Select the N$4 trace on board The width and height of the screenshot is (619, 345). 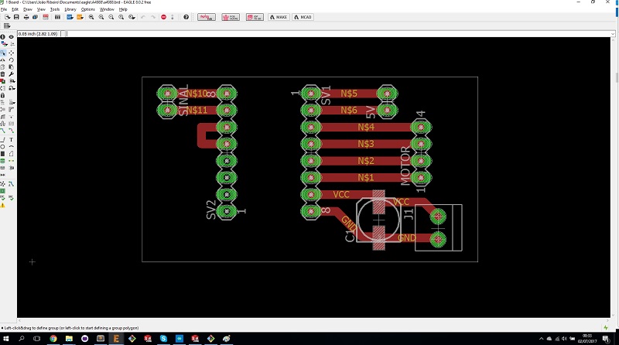(x=366, y=127)
